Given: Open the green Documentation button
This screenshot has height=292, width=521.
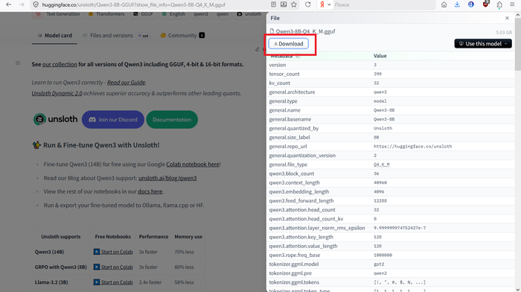Looking at the screenshot, I should 172,119.
